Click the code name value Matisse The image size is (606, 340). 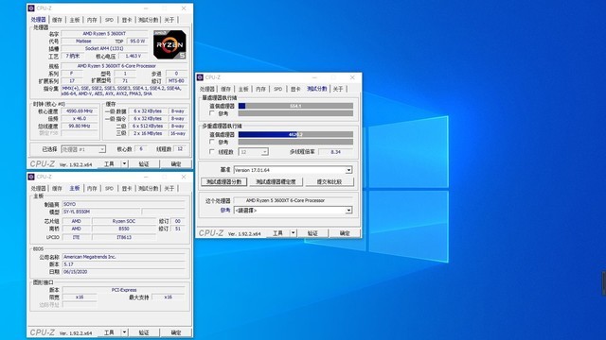pos(83,41)
